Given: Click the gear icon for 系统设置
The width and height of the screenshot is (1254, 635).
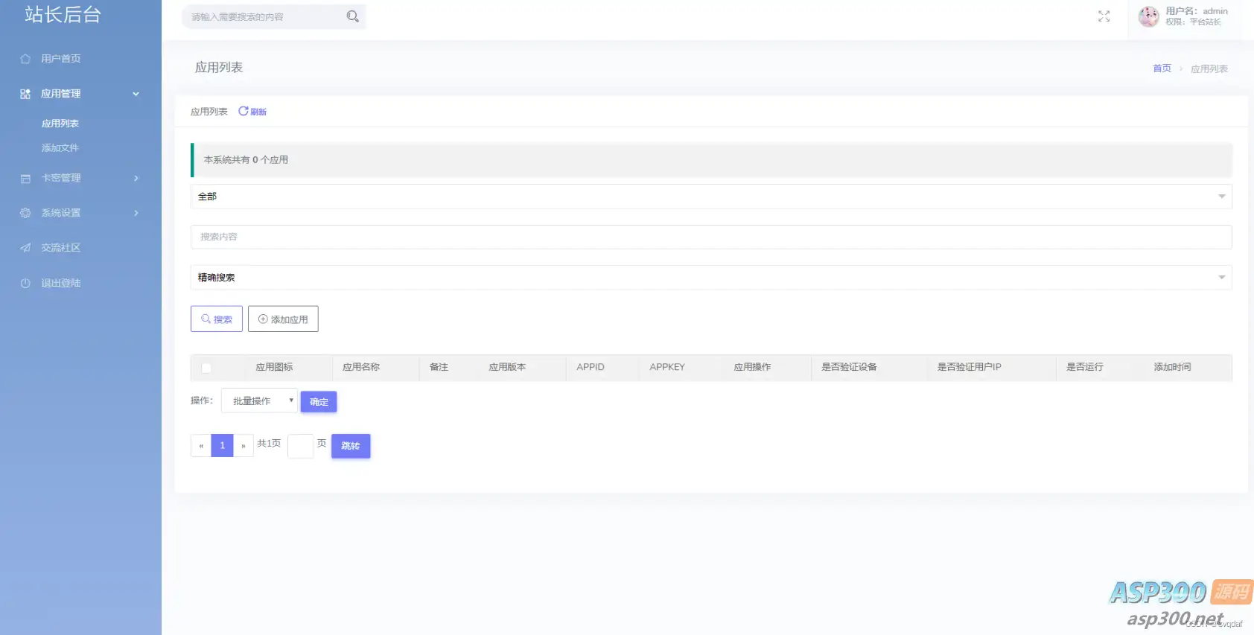Looking at the screenshot, I should click(25, 213).
